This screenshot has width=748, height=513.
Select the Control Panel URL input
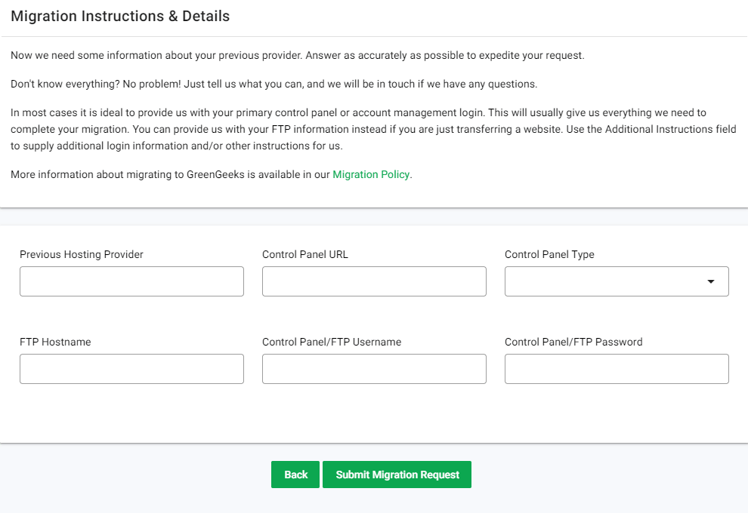(x=374, y=281)
